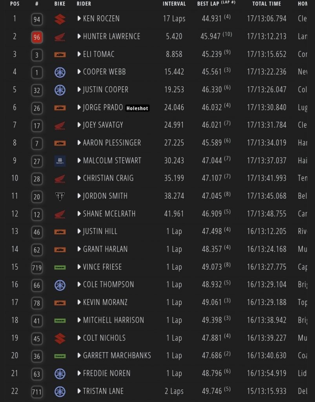
Task: Sort by the INTERVAL column header
Action: [174, 4]
